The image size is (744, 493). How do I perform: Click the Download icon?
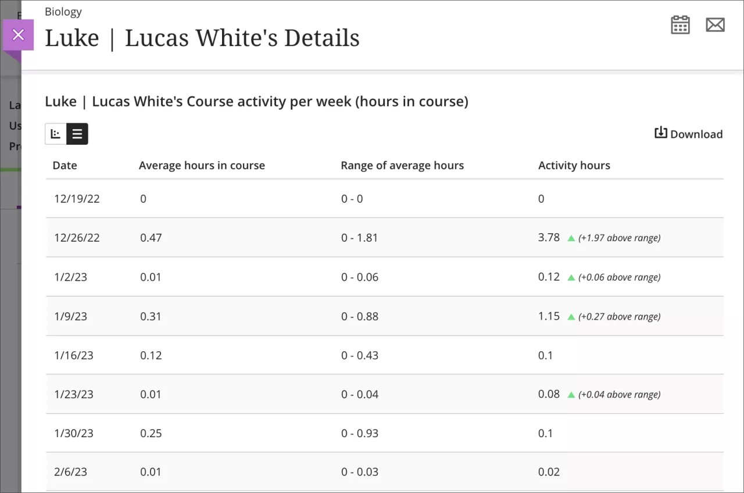click(661, 133)
